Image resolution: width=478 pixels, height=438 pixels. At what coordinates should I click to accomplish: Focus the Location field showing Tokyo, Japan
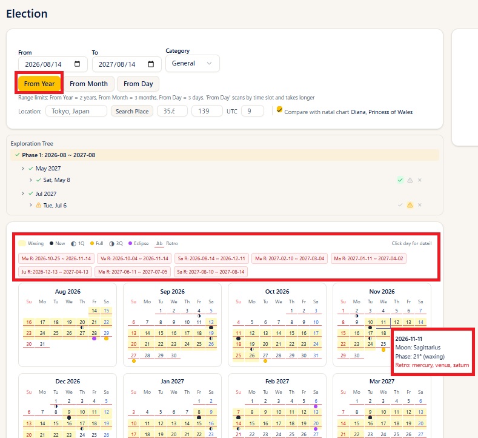pyautogui.click(x=76, y=111)
